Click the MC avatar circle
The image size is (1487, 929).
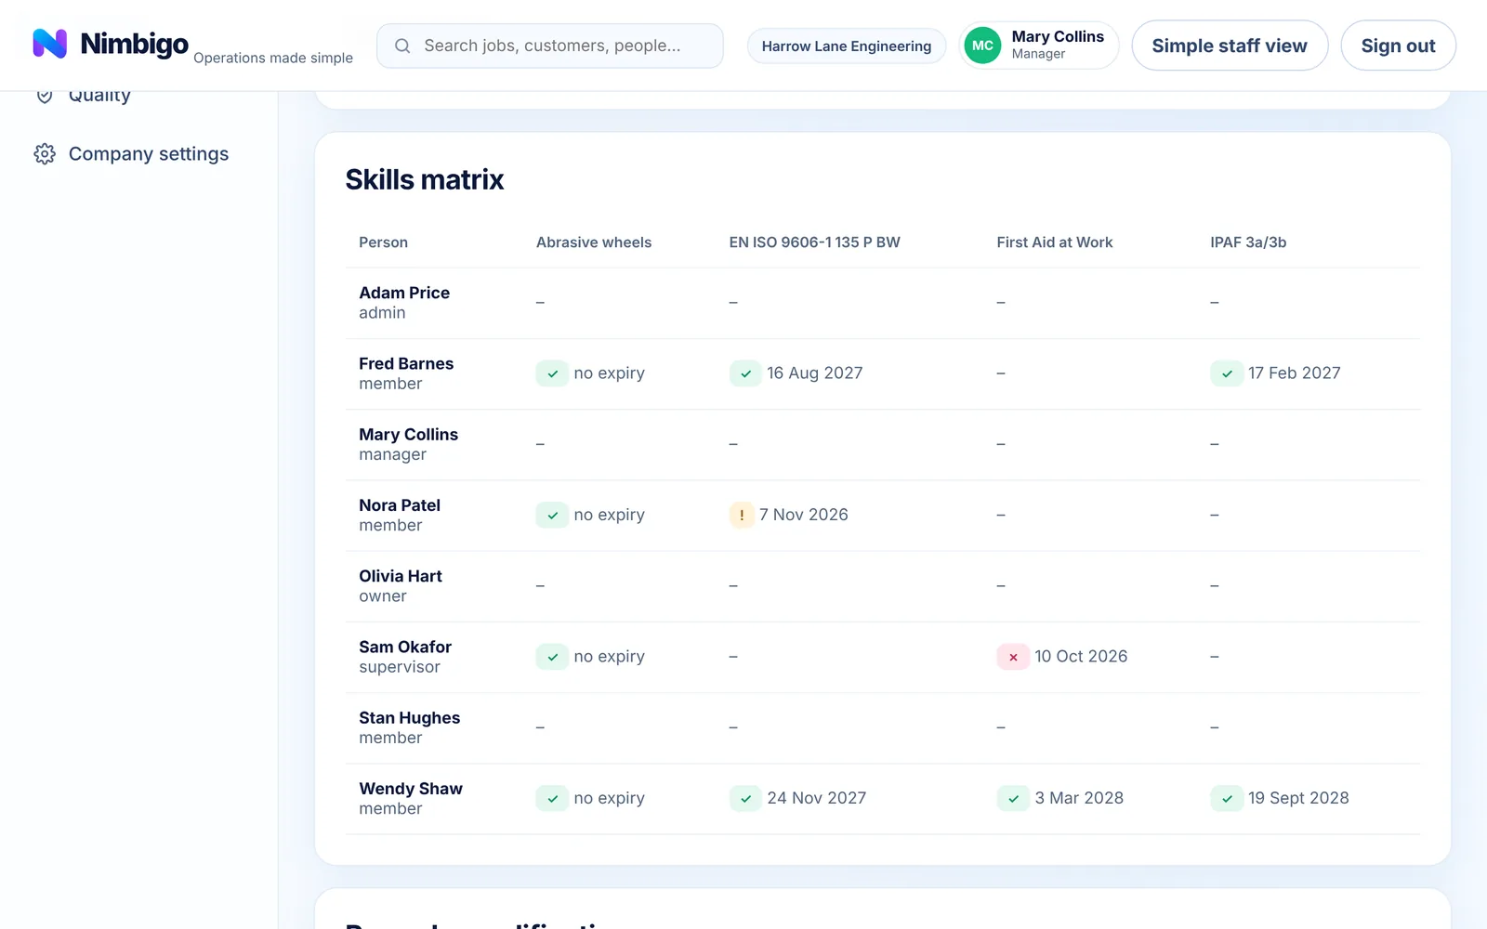pos(982,46)
